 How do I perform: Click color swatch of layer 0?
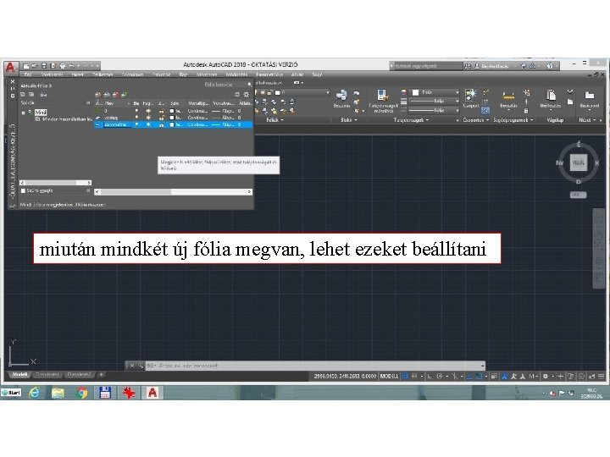pos(172,111)
